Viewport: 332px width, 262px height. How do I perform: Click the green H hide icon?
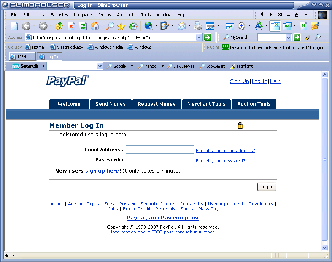click(303, 26)
